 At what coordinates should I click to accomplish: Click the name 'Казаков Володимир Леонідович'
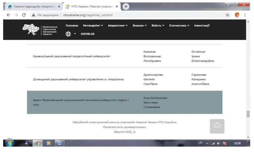point(152,56)
